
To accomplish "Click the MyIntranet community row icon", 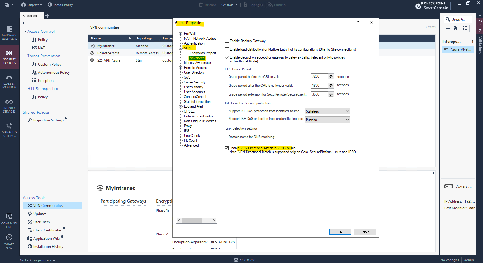I will (x=92, y=46).
